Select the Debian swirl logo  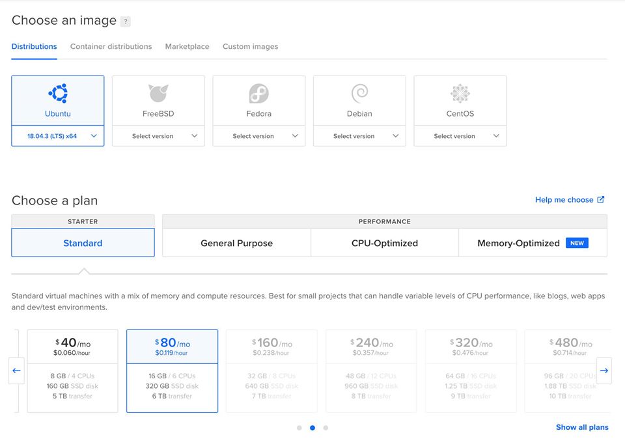359,94
